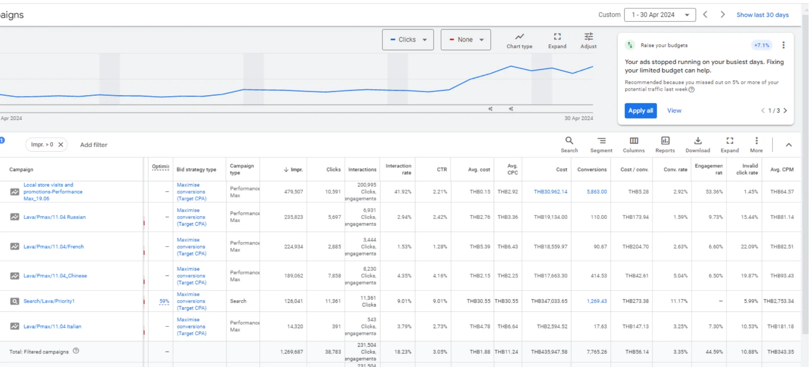Click the table Search magnifier icon

pyautogui.click(x=569, y=141)
